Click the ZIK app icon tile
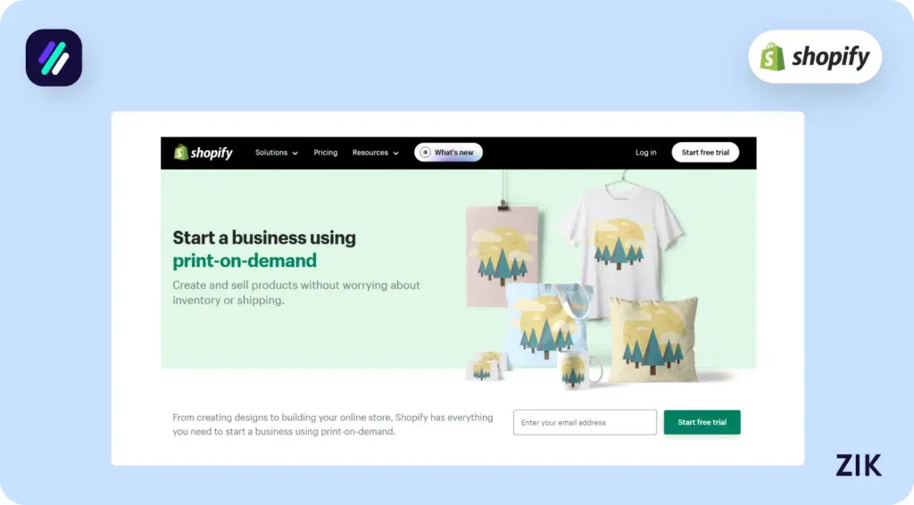Screen dimensions: 914x505 [x=54, y=58]
